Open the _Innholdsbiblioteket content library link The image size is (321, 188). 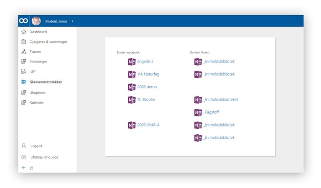point(221,100)
